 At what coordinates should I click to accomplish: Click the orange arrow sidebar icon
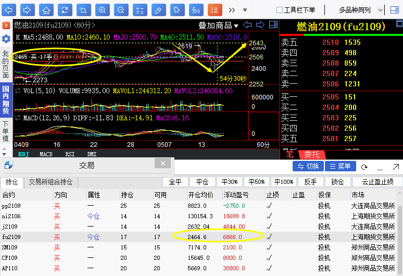[x=6, y=25]
